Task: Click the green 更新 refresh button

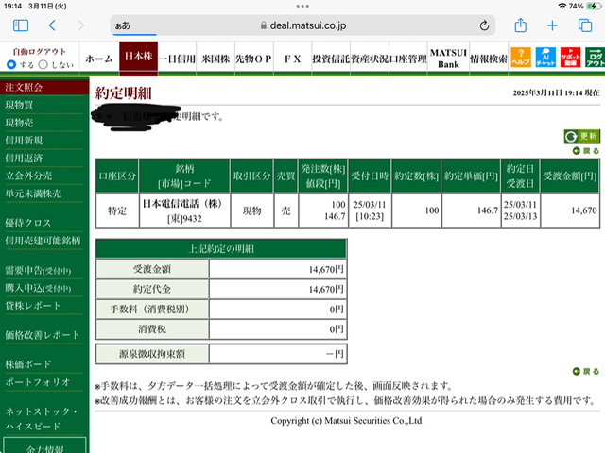Action: click(582, 136)
